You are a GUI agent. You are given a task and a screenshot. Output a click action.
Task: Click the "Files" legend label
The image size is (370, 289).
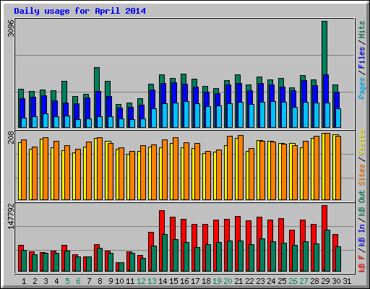click(x=362, y=58)
